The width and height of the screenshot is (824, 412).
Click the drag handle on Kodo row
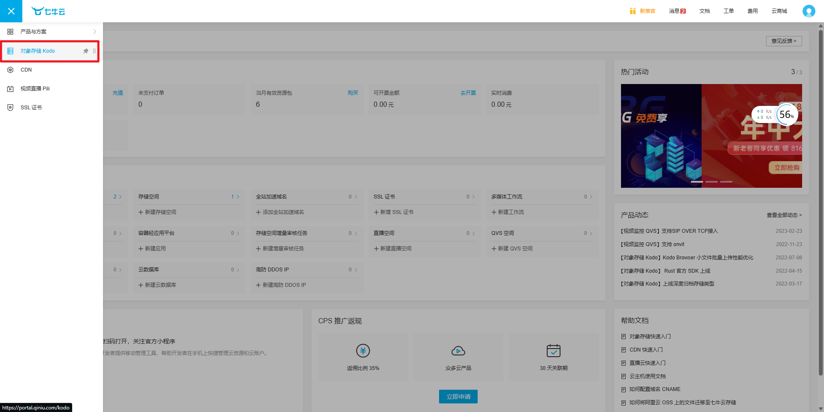(94, 51)
